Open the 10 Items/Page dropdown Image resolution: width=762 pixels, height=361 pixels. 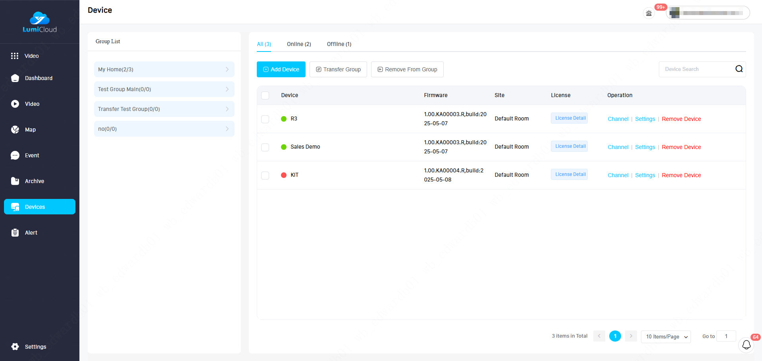coord(666,336)
